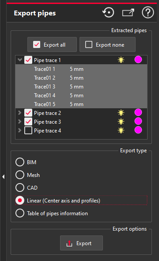This screenshot has width=159, height=261.
Task: Toggle light bulb visibility for Pipe trace 3
Action: (x=121, y=121)
